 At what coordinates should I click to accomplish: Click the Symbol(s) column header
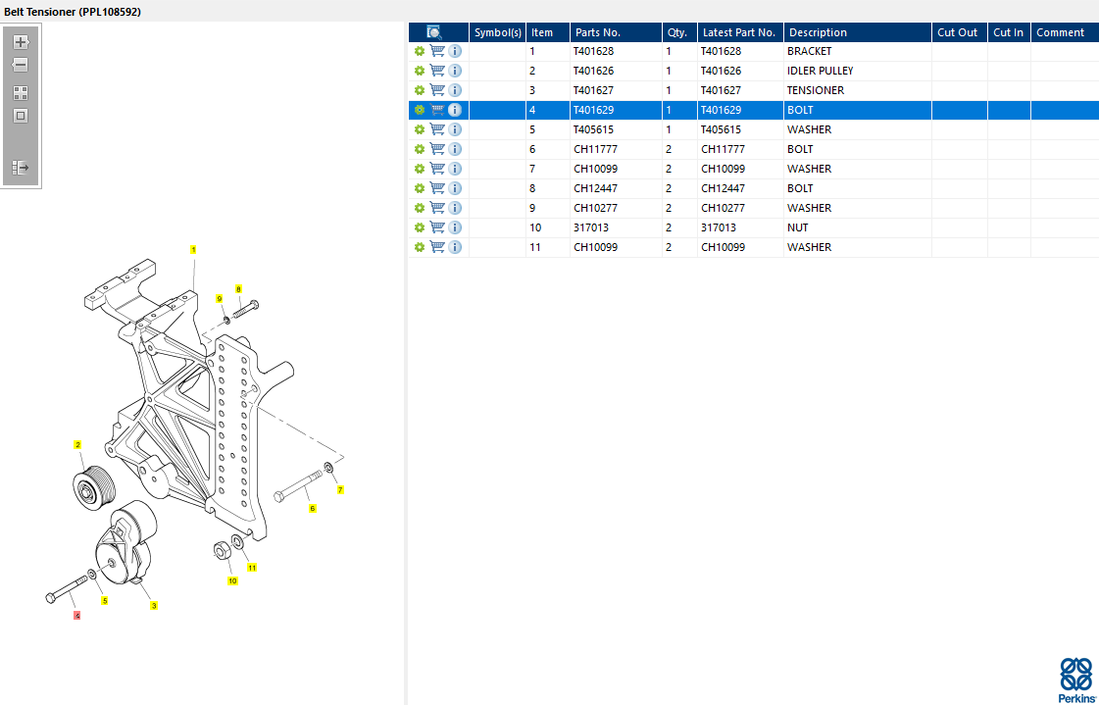498,32
